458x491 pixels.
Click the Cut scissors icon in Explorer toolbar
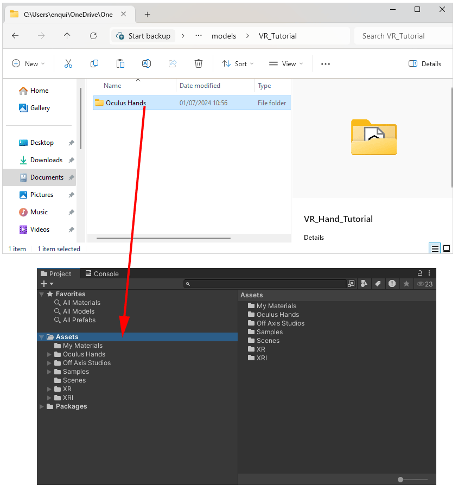click(x=68, y=63)
